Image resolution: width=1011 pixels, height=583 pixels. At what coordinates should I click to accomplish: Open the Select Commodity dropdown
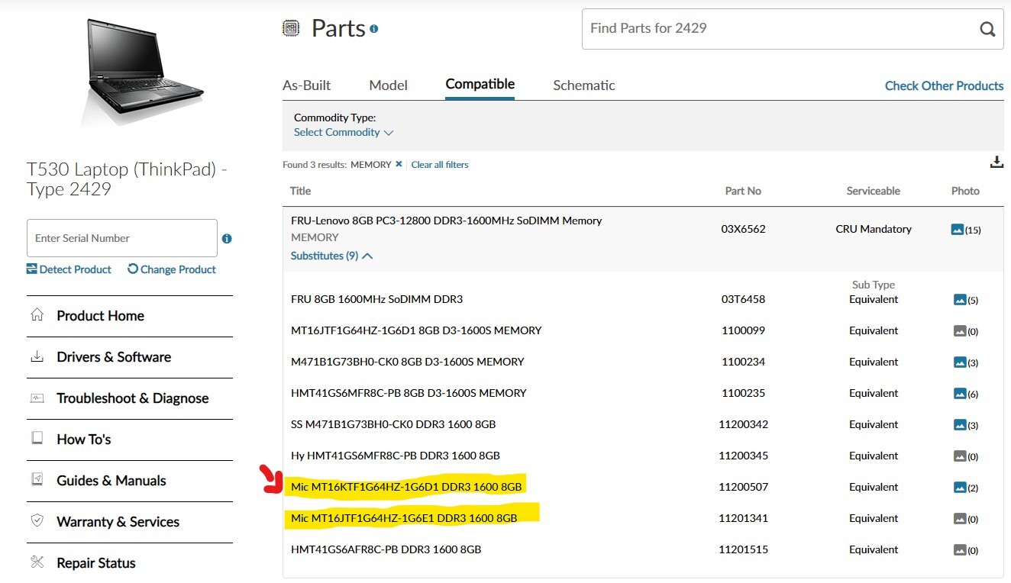344,132
